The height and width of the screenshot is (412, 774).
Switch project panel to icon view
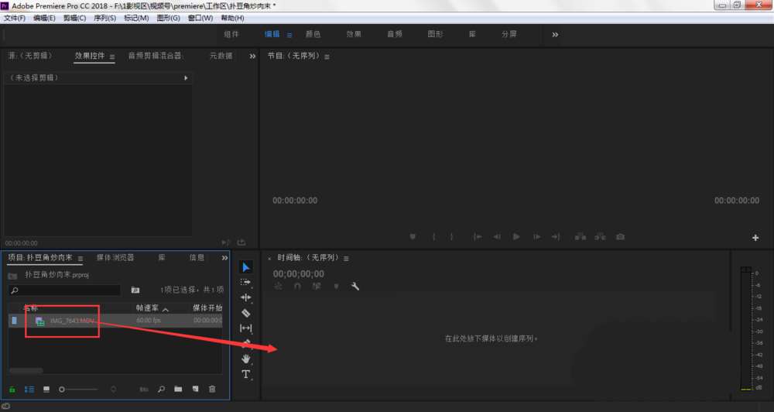click(x=46, y=389)
